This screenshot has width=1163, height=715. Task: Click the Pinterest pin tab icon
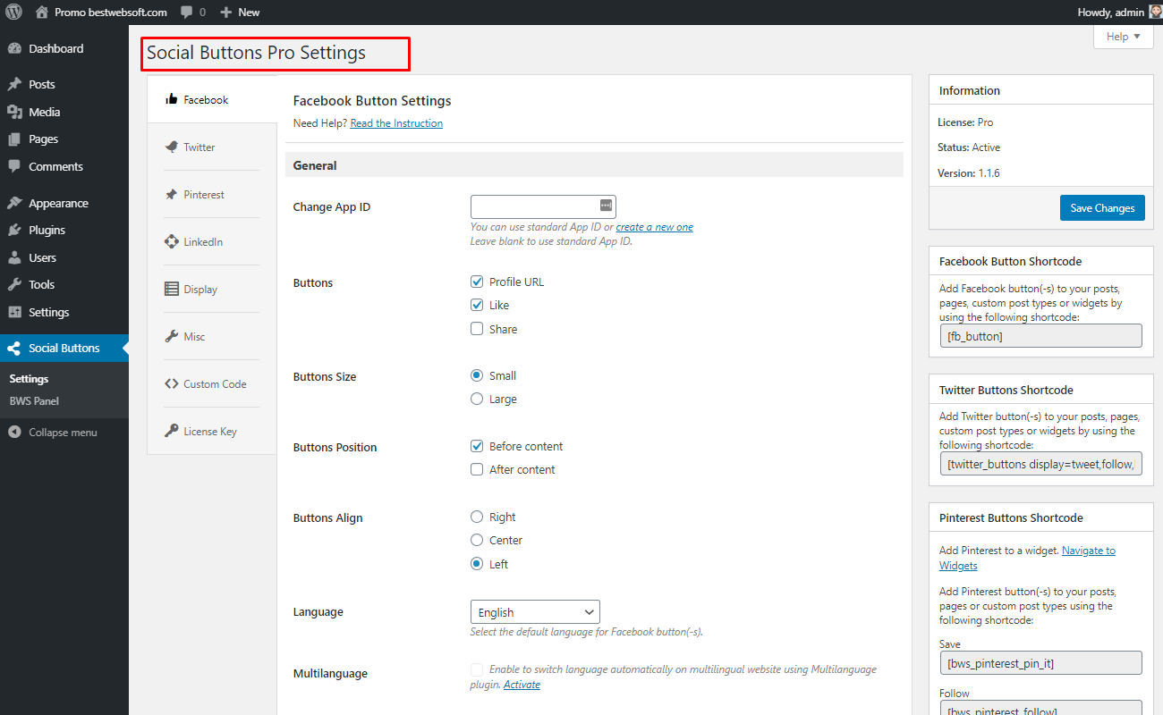pyautogui.click(x=172, y=194)
